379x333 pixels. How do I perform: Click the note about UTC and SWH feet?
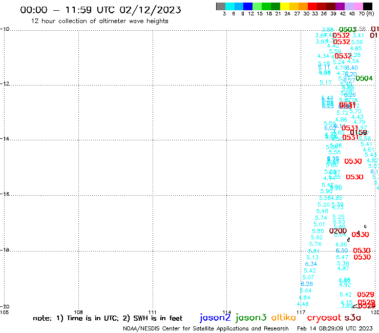coord(108,318)
